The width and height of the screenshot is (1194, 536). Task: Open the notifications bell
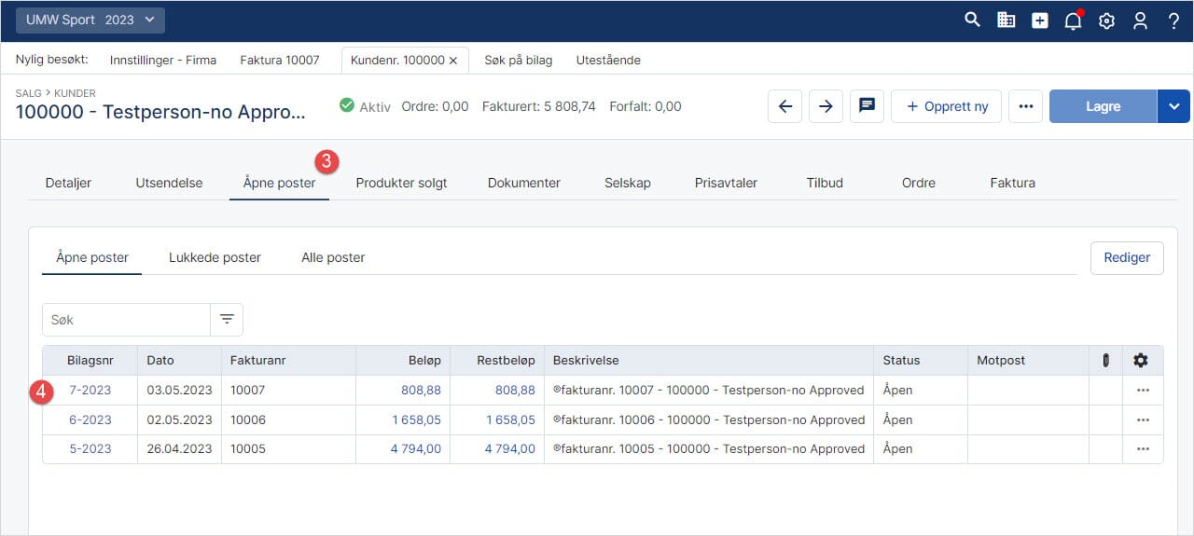1073,21
